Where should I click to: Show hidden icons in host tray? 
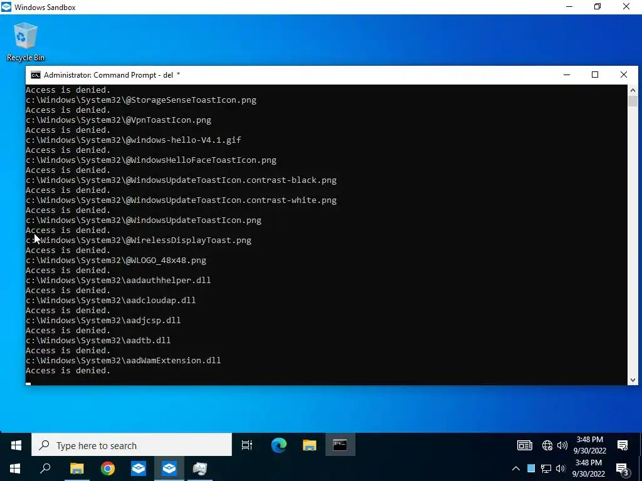tap(516, 468)
